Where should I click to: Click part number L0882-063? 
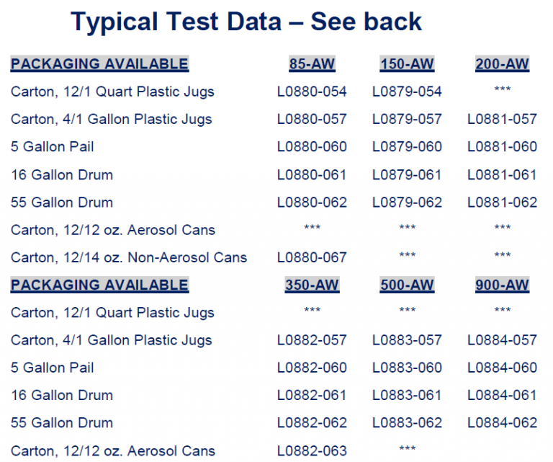point(312,450)
